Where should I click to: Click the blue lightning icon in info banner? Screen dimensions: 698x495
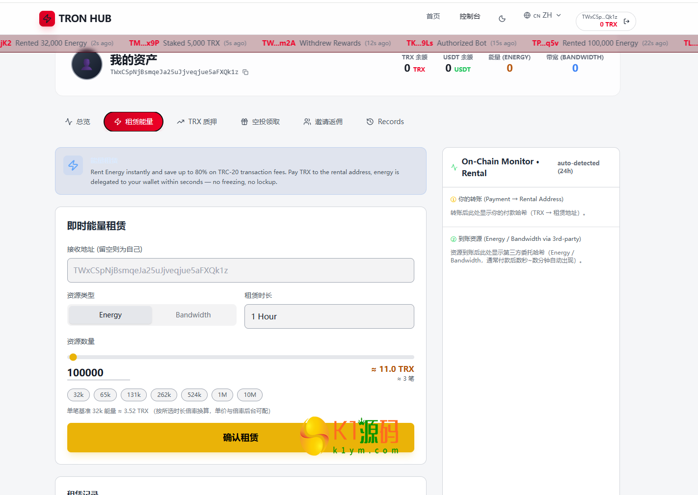(73, 165)
